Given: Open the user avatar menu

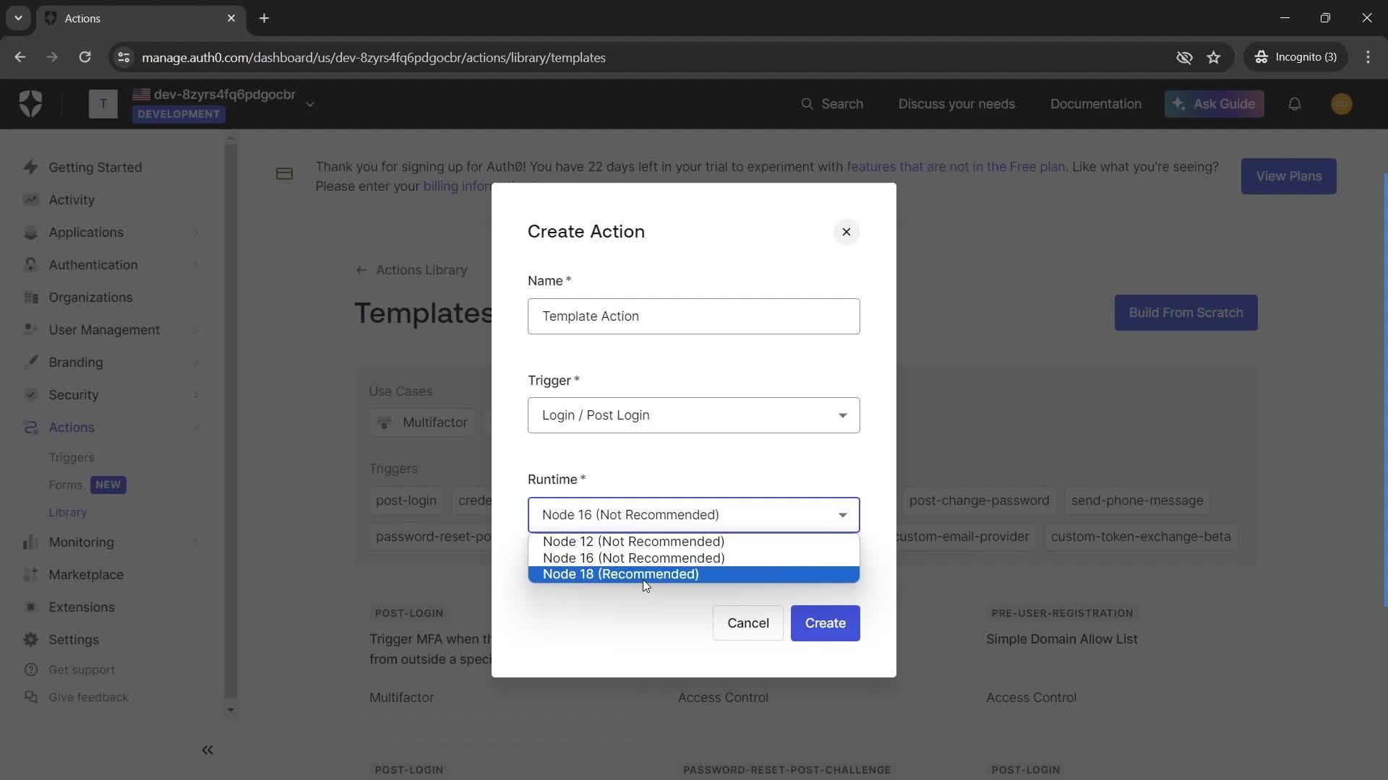Looking at the screenshot, I should point(1341,104).
